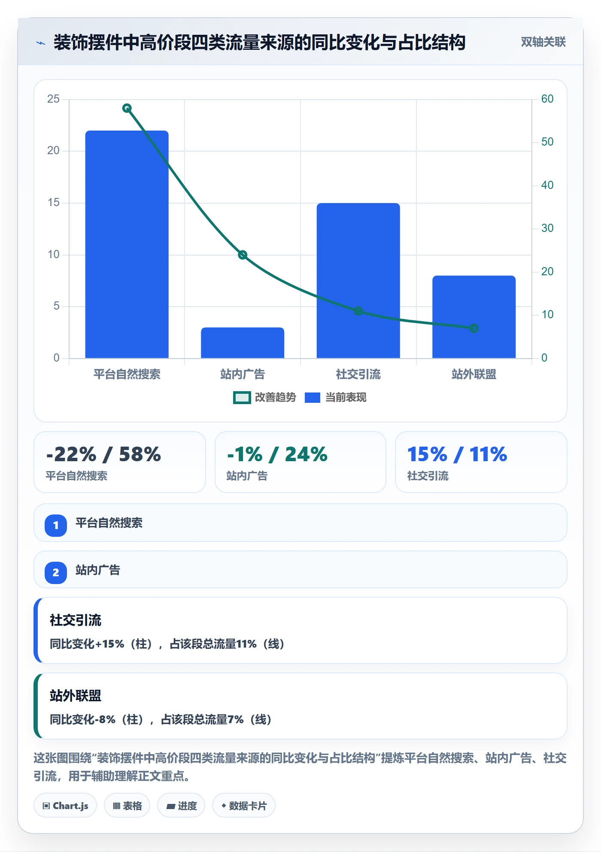Click the number 1 badge
The height and width of the screenshot is (852, 601).
coord(56,525)
